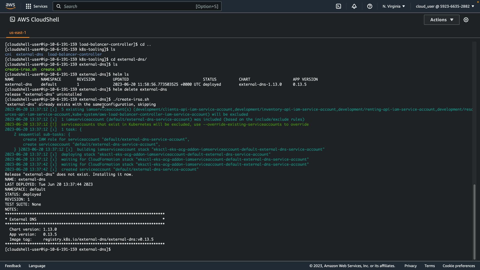Open the Feedback link in footer

(13, 266)
